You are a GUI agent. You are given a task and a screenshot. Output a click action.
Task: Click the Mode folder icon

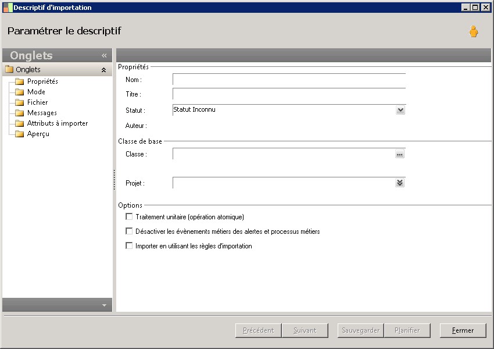tap(19, 92)
